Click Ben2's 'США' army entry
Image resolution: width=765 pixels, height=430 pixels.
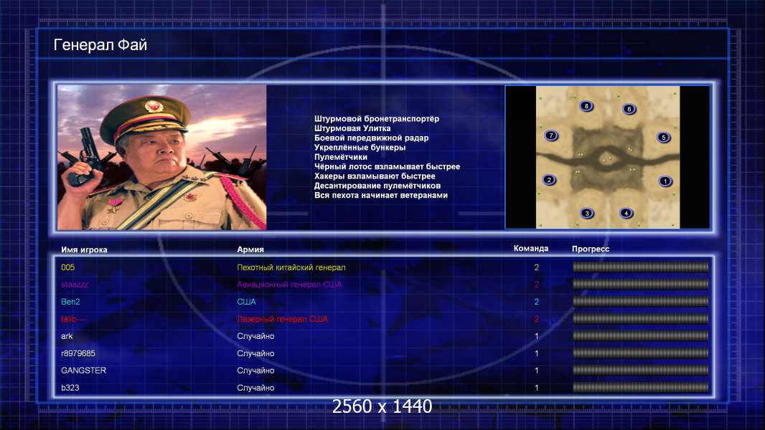coord(246,302)
